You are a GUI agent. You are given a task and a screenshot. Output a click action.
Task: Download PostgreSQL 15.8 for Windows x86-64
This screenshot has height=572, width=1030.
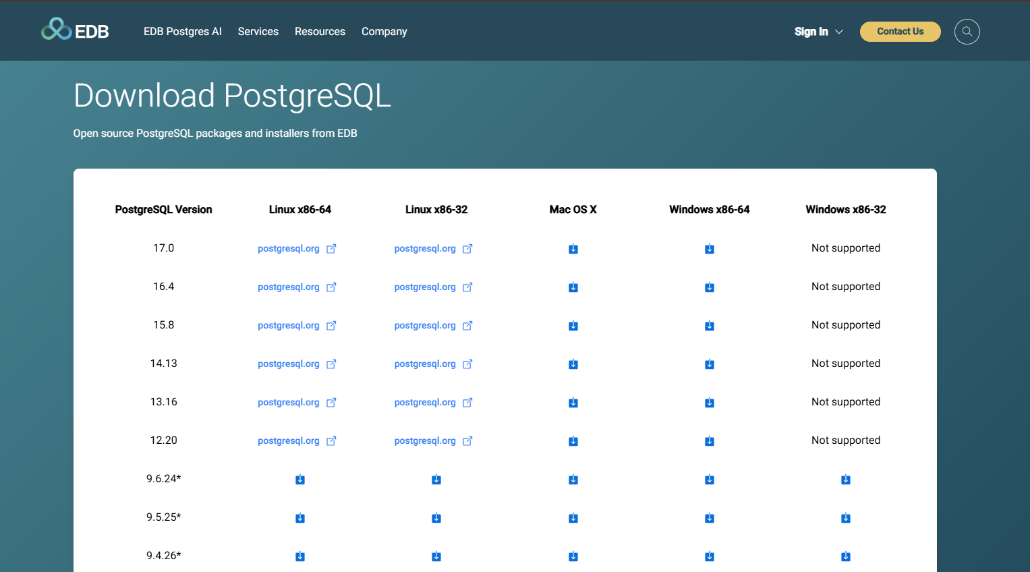click(710, 326)
